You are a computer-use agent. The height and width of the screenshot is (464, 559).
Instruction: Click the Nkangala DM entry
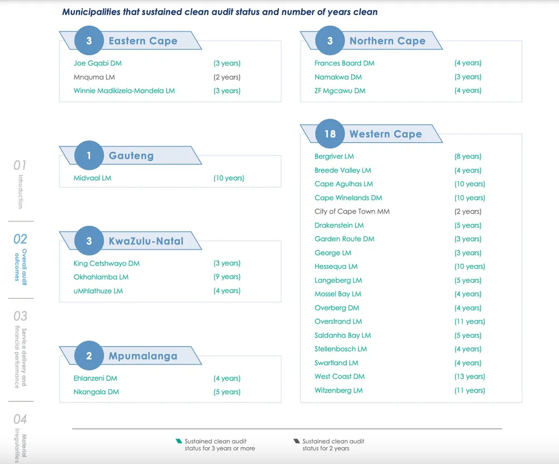(96, 392)
